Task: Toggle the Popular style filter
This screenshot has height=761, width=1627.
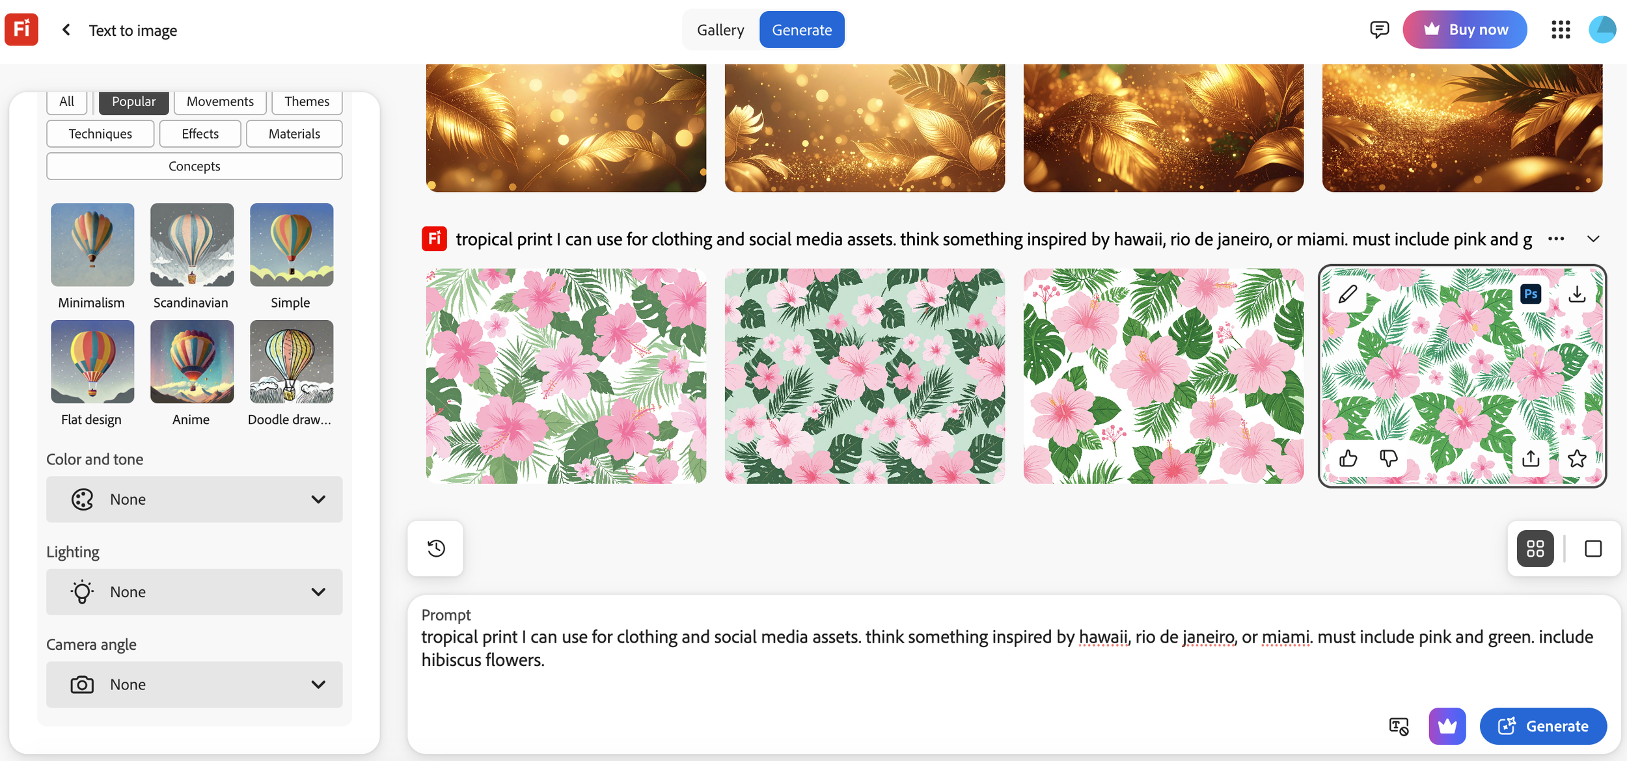Action: tap(134, 101)
